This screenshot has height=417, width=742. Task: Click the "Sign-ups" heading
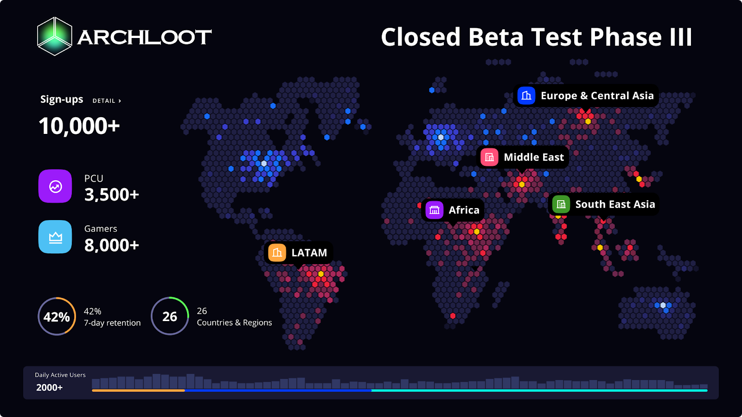[x=62, y=100]
